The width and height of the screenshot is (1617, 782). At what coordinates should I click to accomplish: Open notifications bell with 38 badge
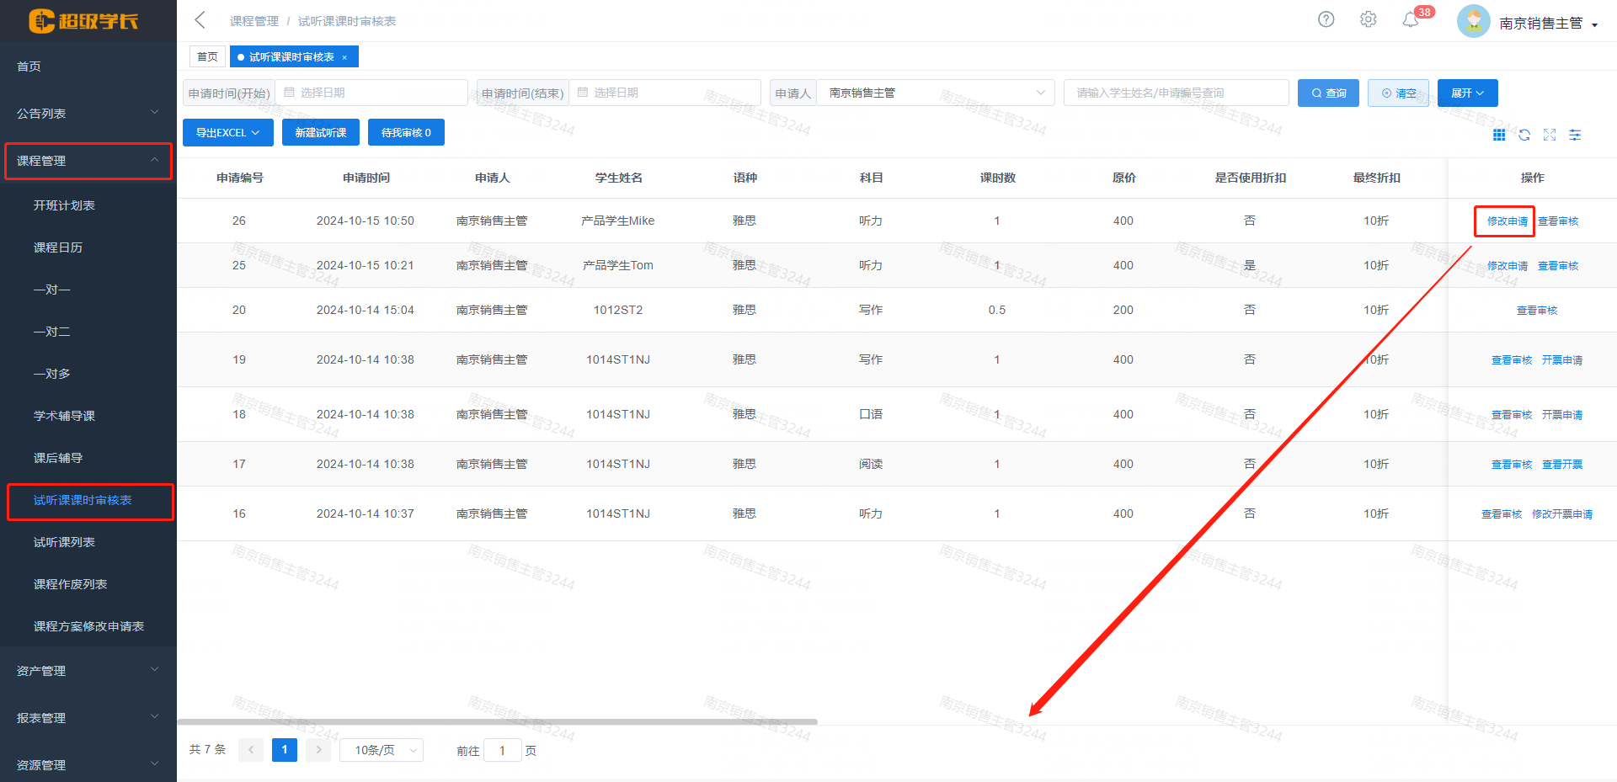pyautogui.click(x=1411, y=20)
